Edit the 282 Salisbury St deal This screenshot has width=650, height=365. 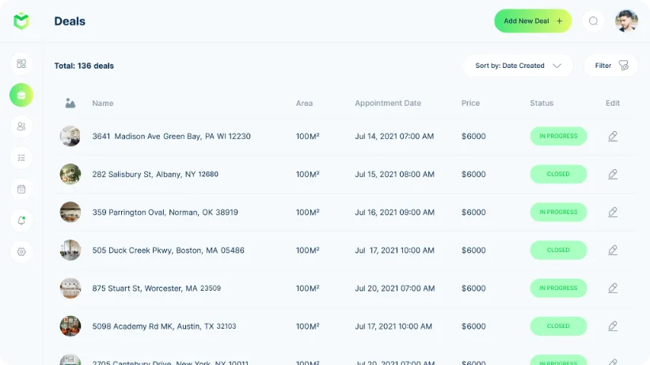(x=613, y=175)
